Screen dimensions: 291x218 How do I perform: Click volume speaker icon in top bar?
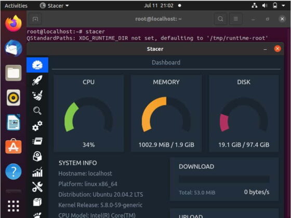264,6
